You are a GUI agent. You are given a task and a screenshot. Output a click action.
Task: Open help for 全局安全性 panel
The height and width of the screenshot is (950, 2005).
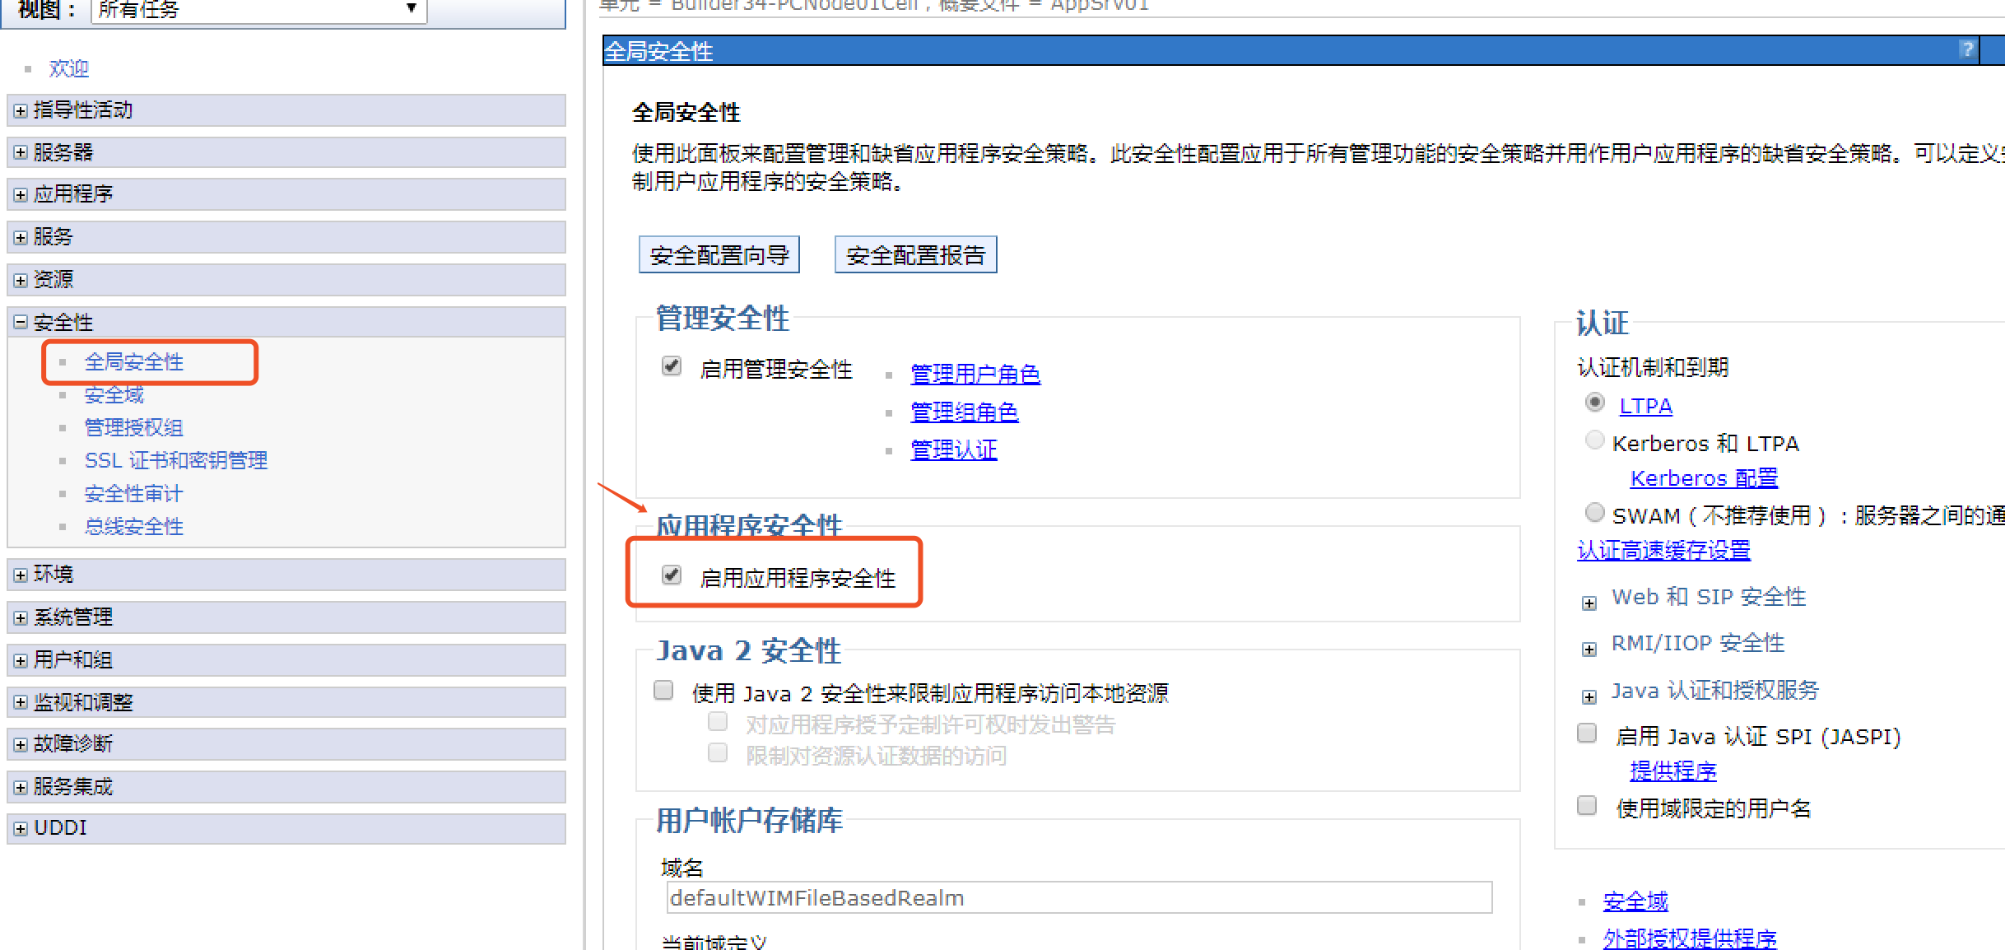(x=1968, y=49)
